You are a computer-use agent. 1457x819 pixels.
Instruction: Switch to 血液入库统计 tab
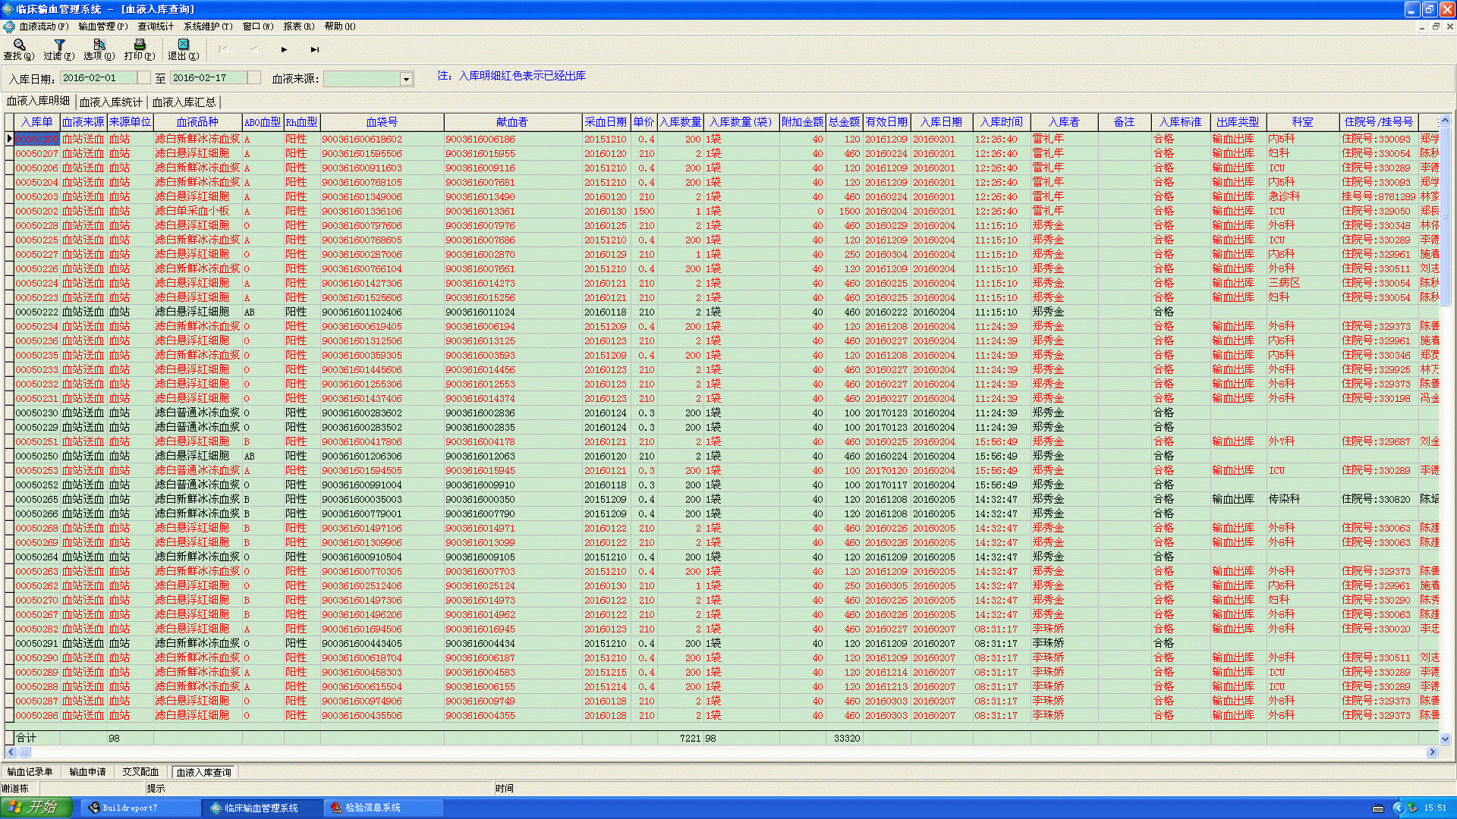(x=111, y=102)
